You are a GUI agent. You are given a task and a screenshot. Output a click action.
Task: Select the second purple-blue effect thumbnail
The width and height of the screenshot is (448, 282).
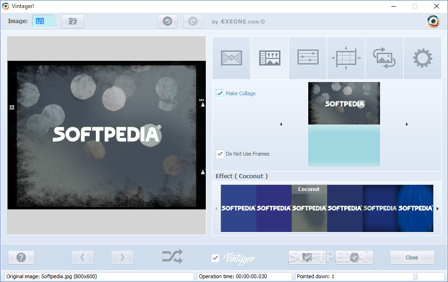[274, 208]
